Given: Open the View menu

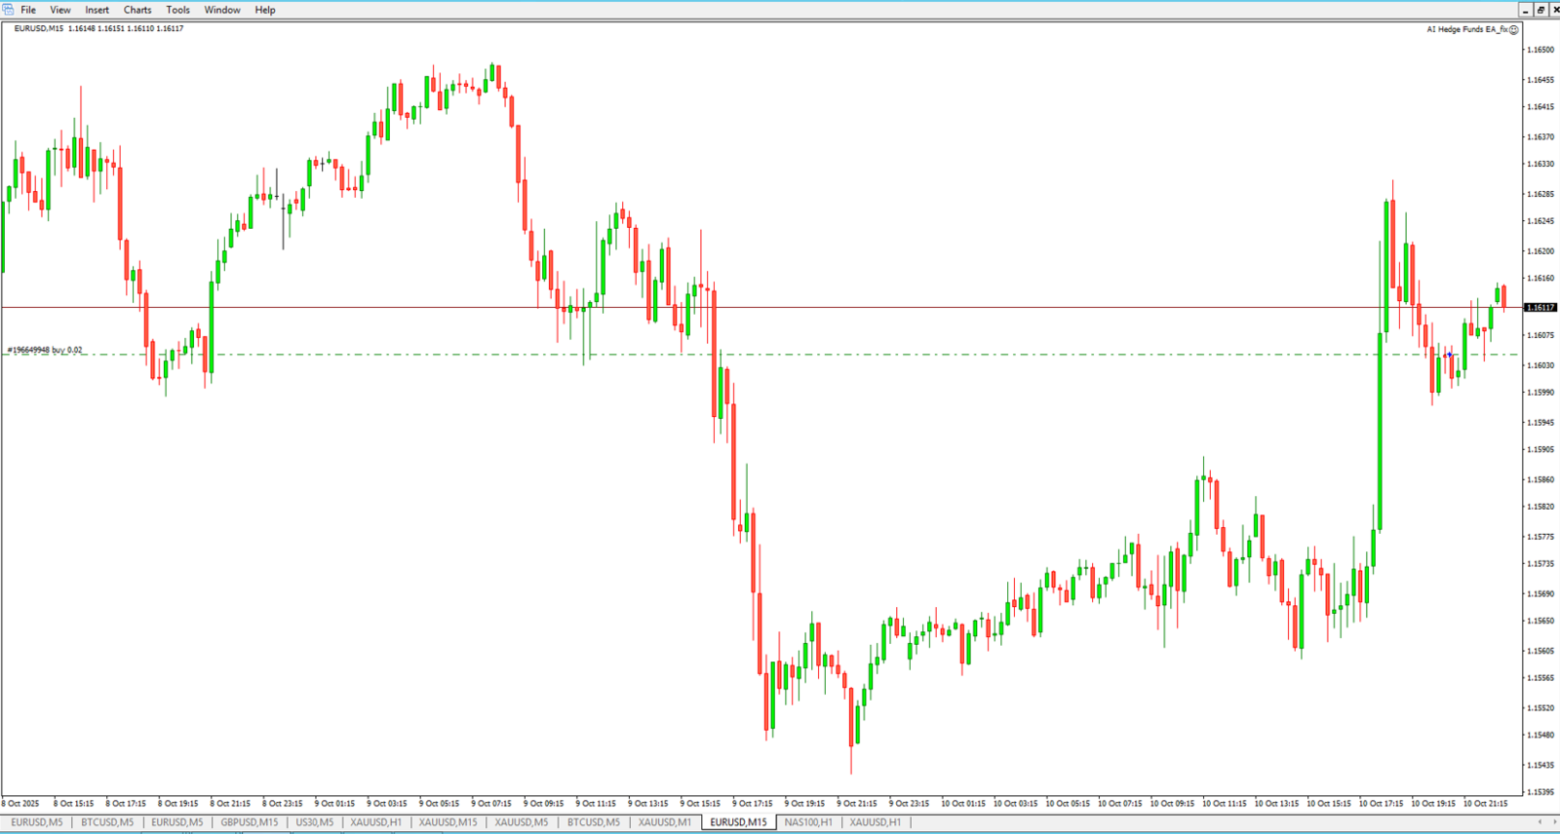Looking at the screenshot, I should point(60,10).
